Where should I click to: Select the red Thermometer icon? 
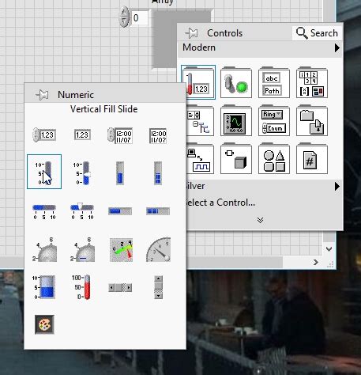(81, 287)
